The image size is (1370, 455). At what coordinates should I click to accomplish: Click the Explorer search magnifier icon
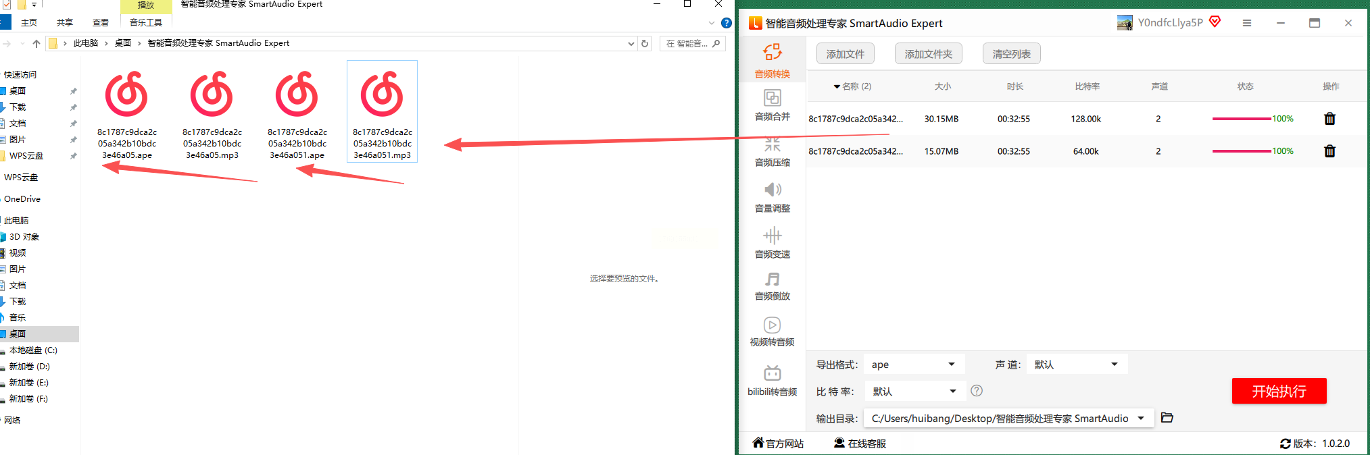tap(716, 43)
